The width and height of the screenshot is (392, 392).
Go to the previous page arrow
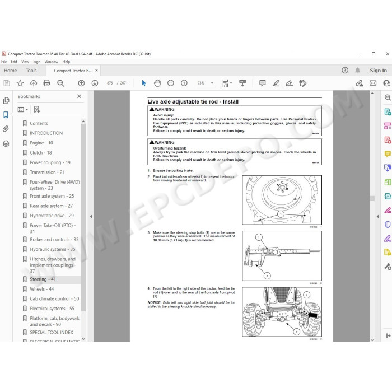[81, 83]
